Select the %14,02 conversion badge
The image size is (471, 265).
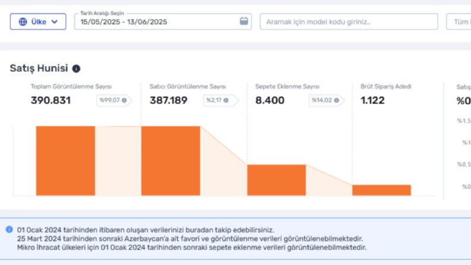327,100
